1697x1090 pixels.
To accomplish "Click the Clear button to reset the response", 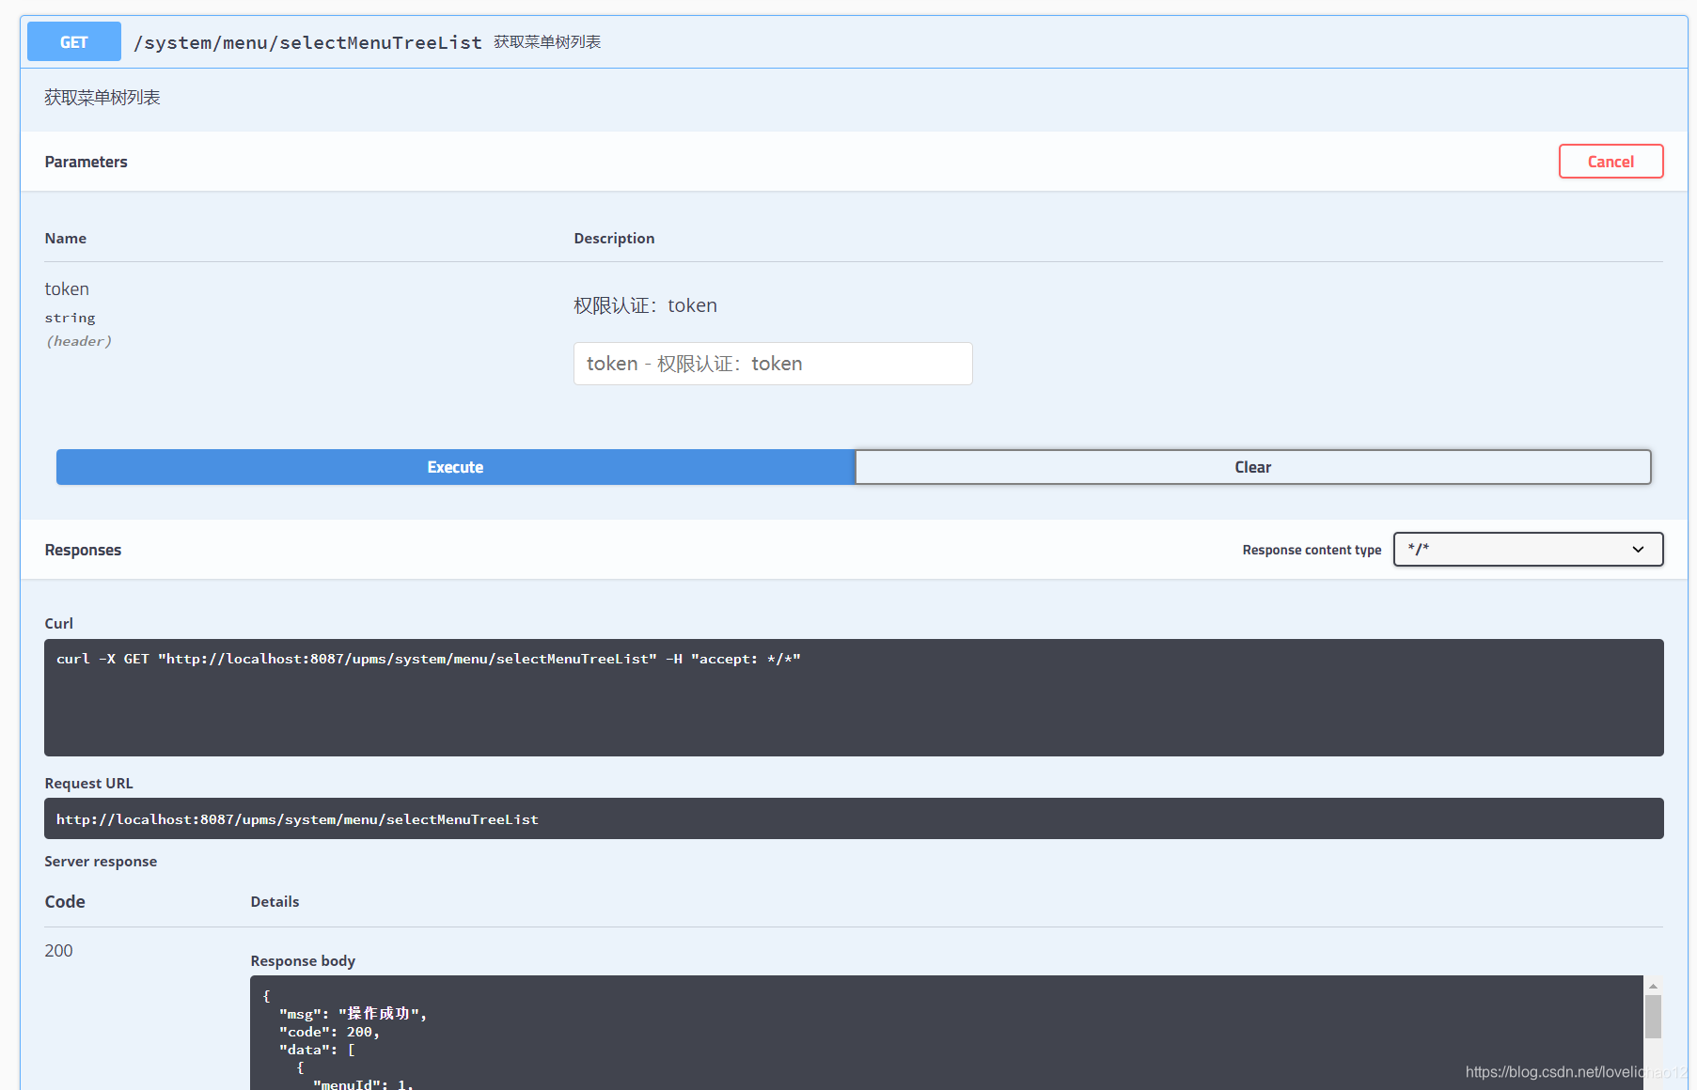I will [x=1252, y=467].
